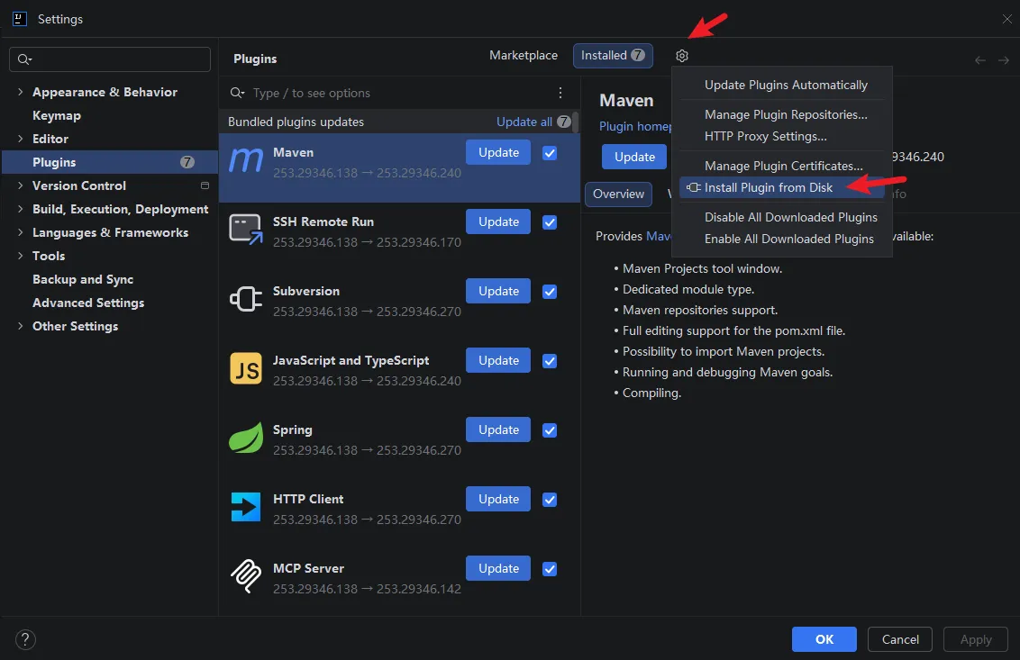Update the Spring plugin
Viewport: 1020px width, 660px height.
[x=498, y=429]
